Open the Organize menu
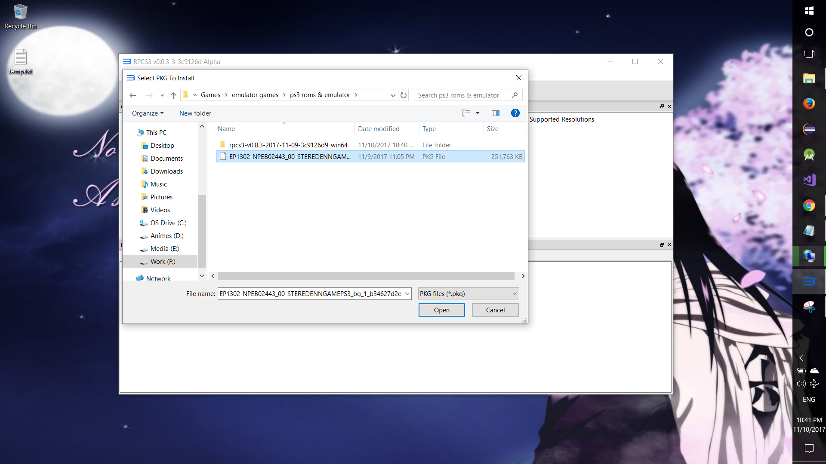The width and height of the screenshot is (826, 464). [148, 113]
